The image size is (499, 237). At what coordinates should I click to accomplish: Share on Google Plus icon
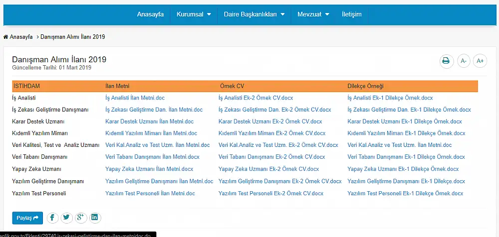[x=80, y=218]
